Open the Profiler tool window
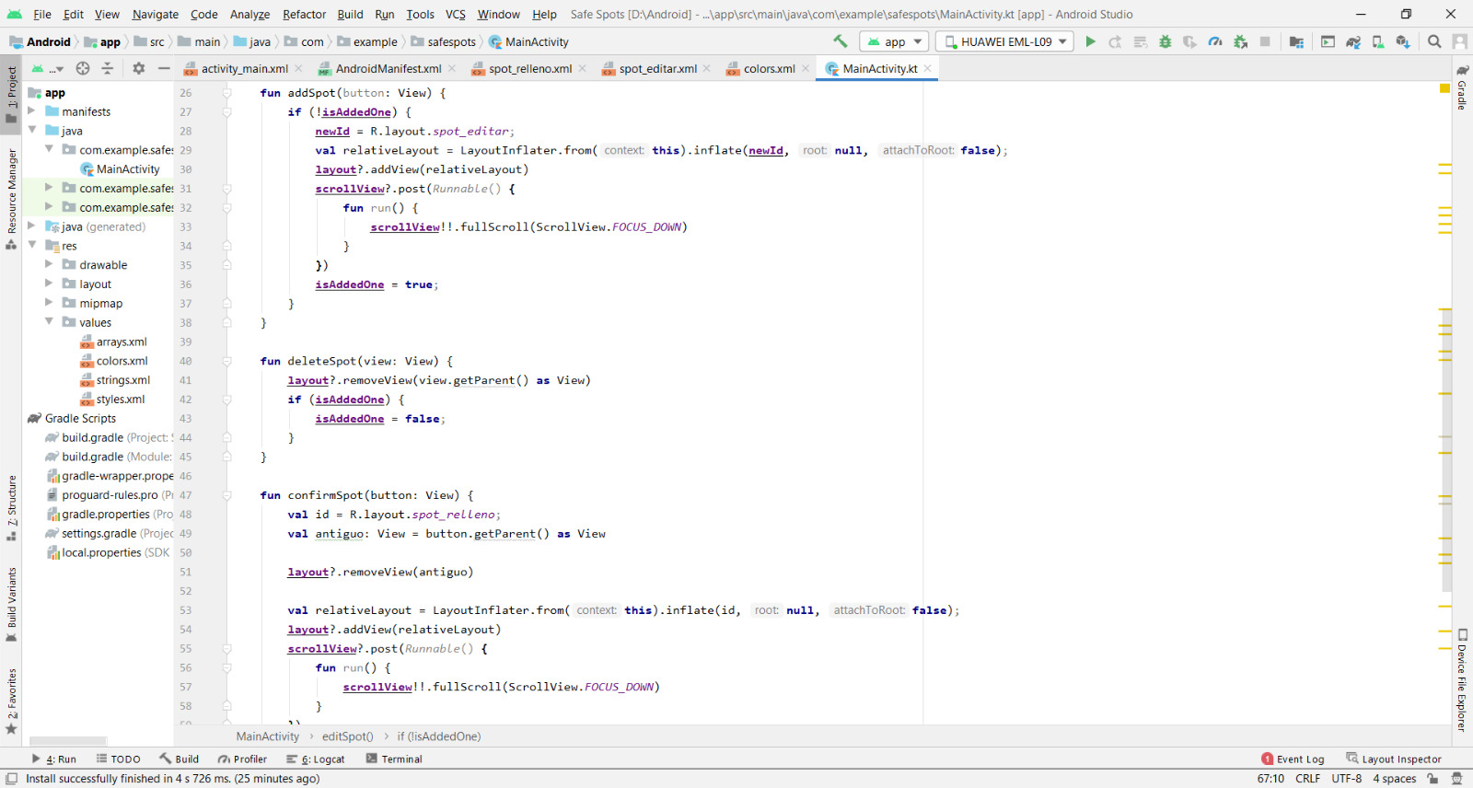Image resolution: width=1473 pixels, height=788 pixels. point(242,759)
